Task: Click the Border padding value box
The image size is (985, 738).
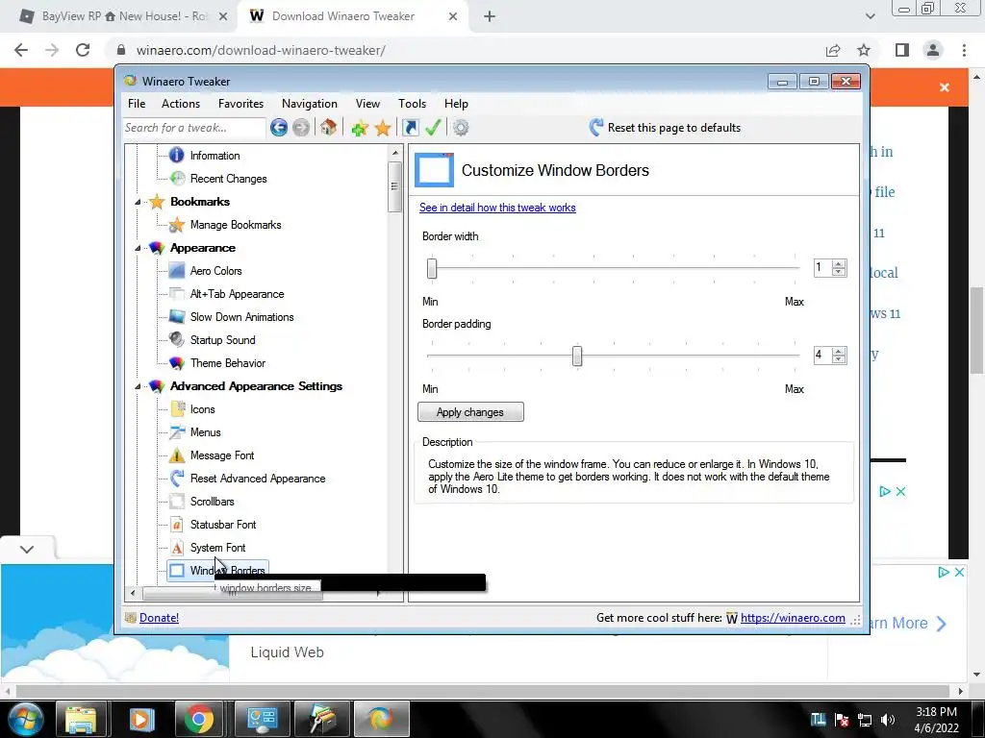Action: [822, 356]
